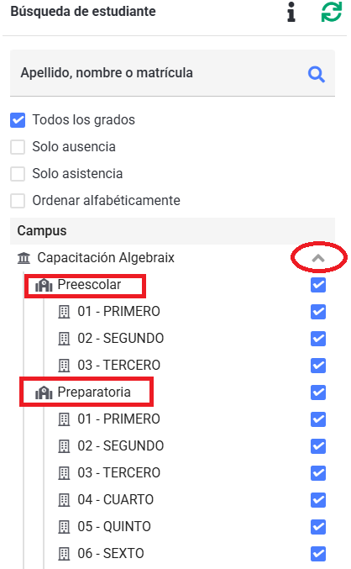351x569 pixels.
Task: Collapse the Capacitación Algebraix chevron
Action: click(x=318, y=258)
